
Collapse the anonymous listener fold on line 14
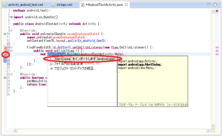(11, 47)
